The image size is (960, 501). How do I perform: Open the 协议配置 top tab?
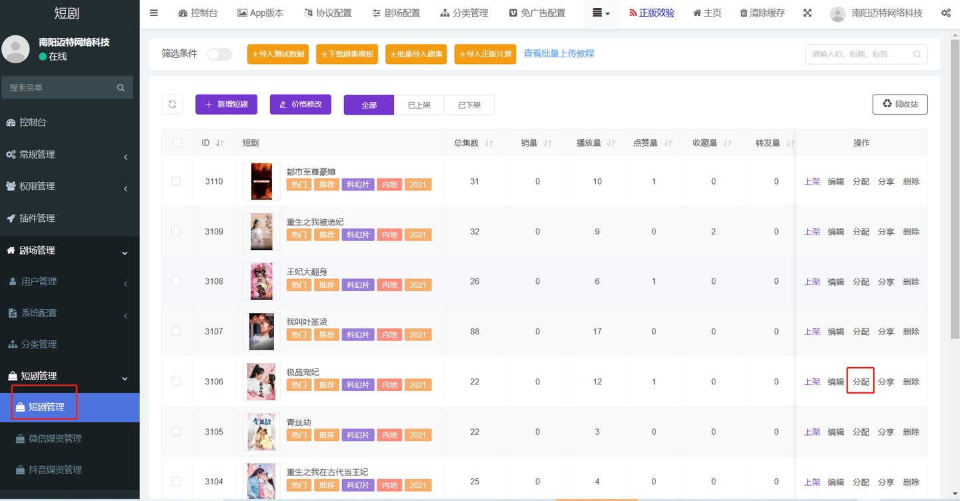(x=328, y=13)
